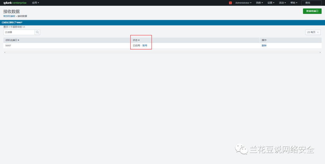
Task: Click the Splunk enterprise logo
Action: click(15, 3)
